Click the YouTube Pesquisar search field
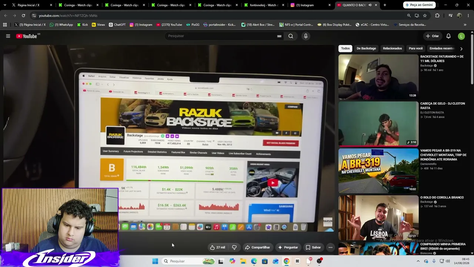The height and width of the screenshot is (267, 474). (x=224, y=36)
